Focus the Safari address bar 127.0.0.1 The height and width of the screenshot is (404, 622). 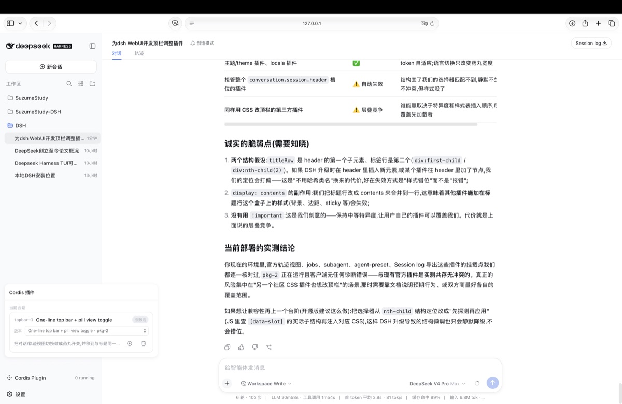point(312,23)
